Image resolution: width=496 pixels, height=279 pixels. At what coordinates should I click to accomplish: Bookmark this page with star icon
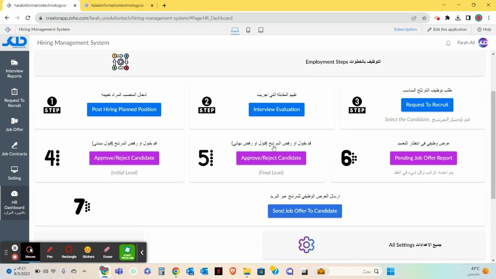424,18
